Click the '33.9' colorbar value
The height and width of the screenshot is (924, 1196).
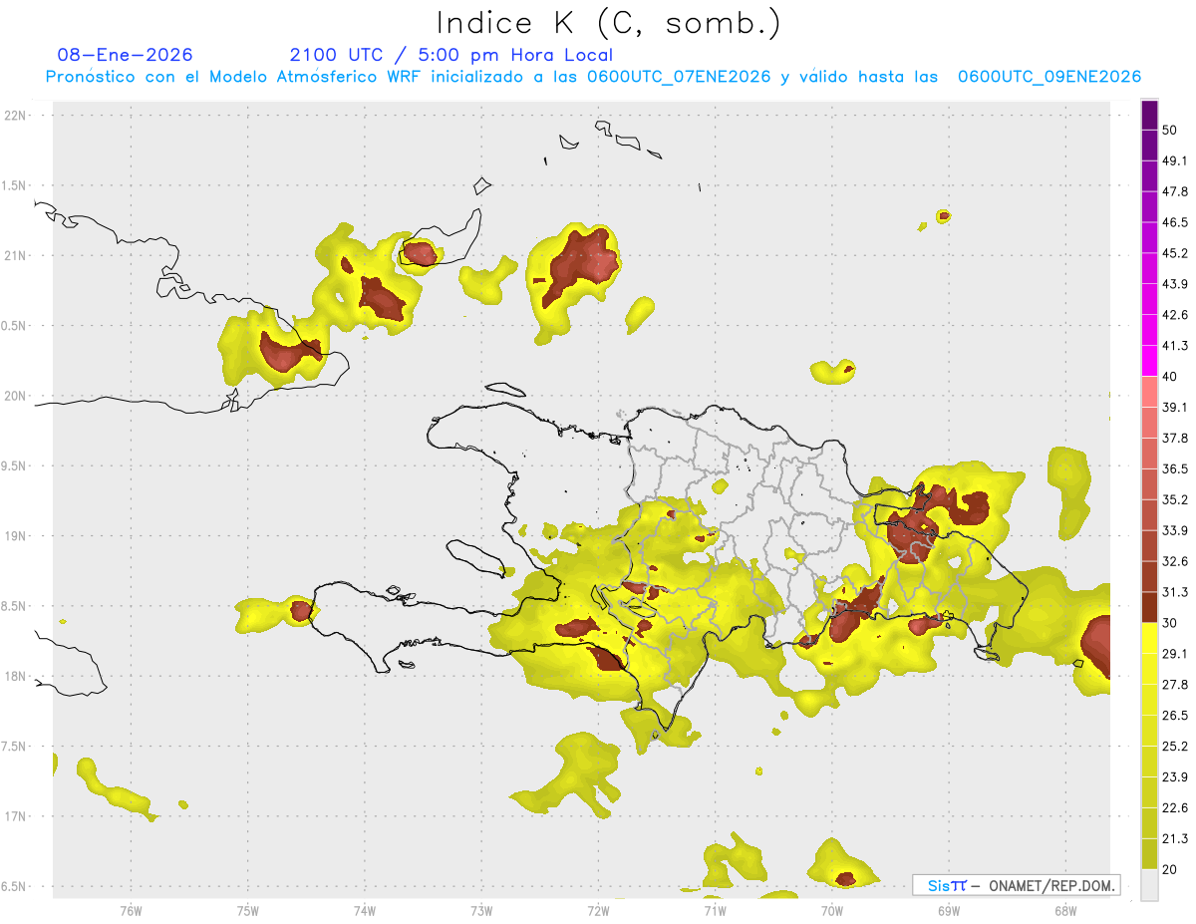tap(1175, 530)
